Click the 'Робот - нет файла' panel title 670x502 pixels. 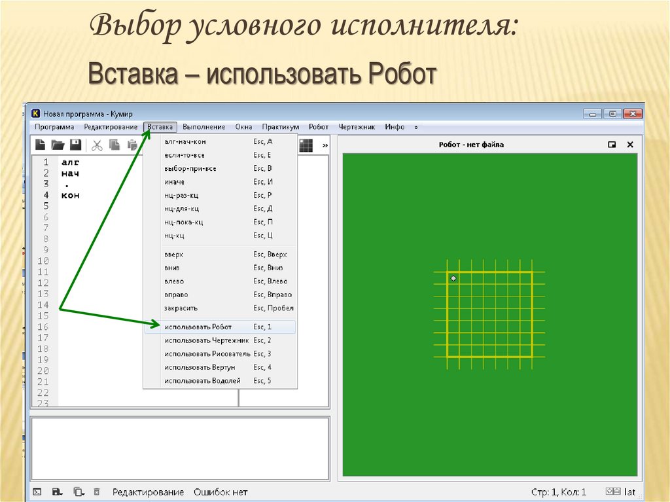click(471, 145)
